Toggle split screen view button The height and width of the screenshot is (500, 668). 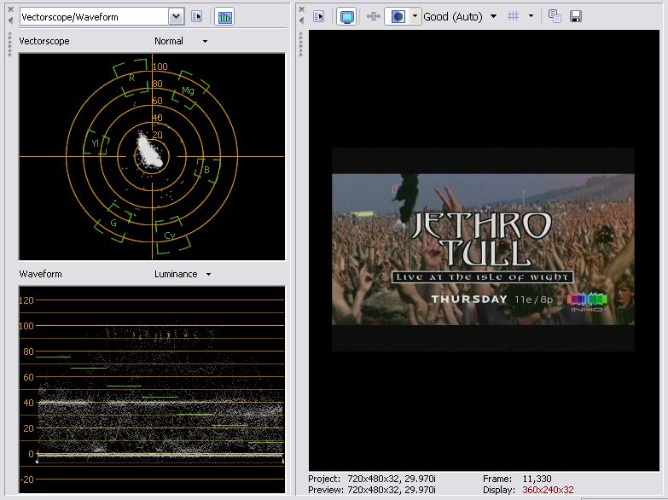pos(398,16)
